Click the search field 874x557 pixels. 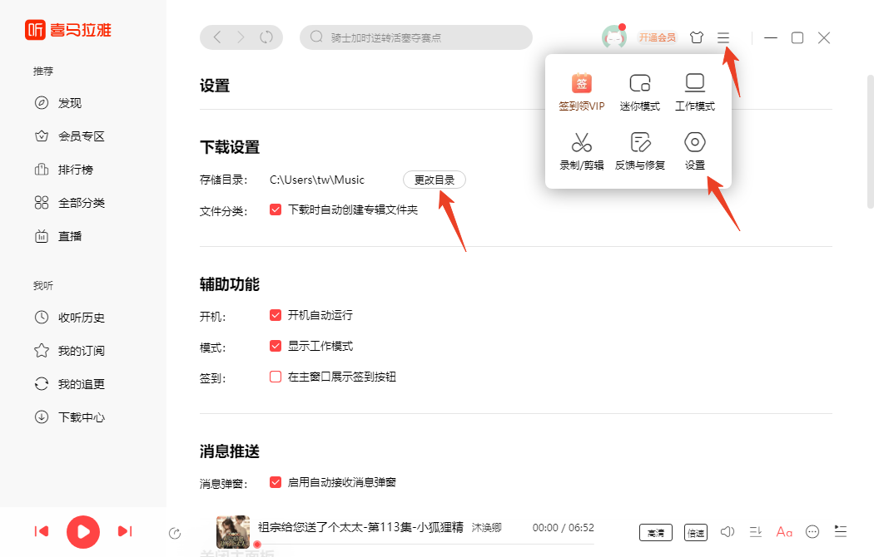point(416,37)
